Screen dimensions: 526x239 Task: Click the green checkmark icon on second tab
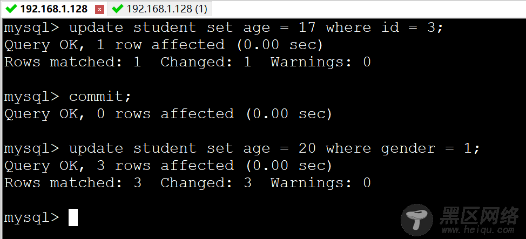click(x=118, y=9)
